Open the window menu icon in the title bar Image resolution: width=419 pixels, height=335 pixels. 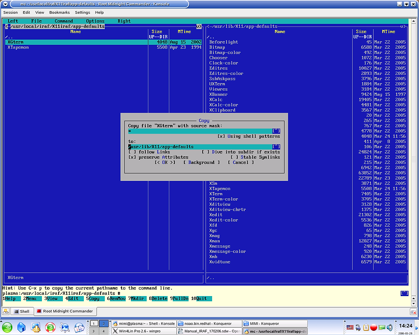coord(5,4)
